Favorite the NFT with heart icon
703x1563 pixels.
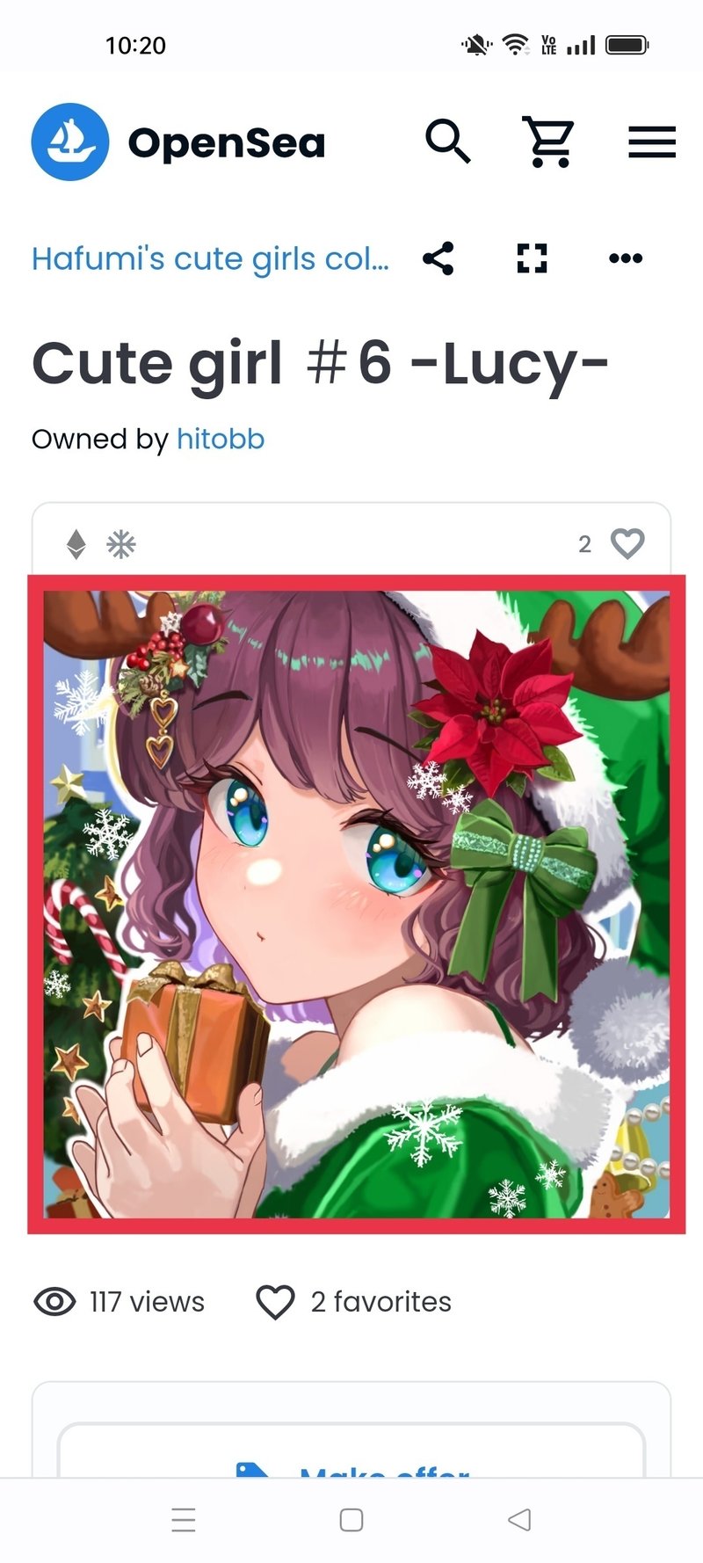[x=627, y=544]
